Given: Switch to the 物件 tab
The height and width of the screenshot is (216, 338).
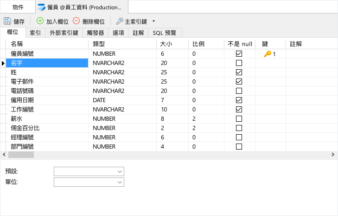Looking at the screenshot, I should coord(18,7).
